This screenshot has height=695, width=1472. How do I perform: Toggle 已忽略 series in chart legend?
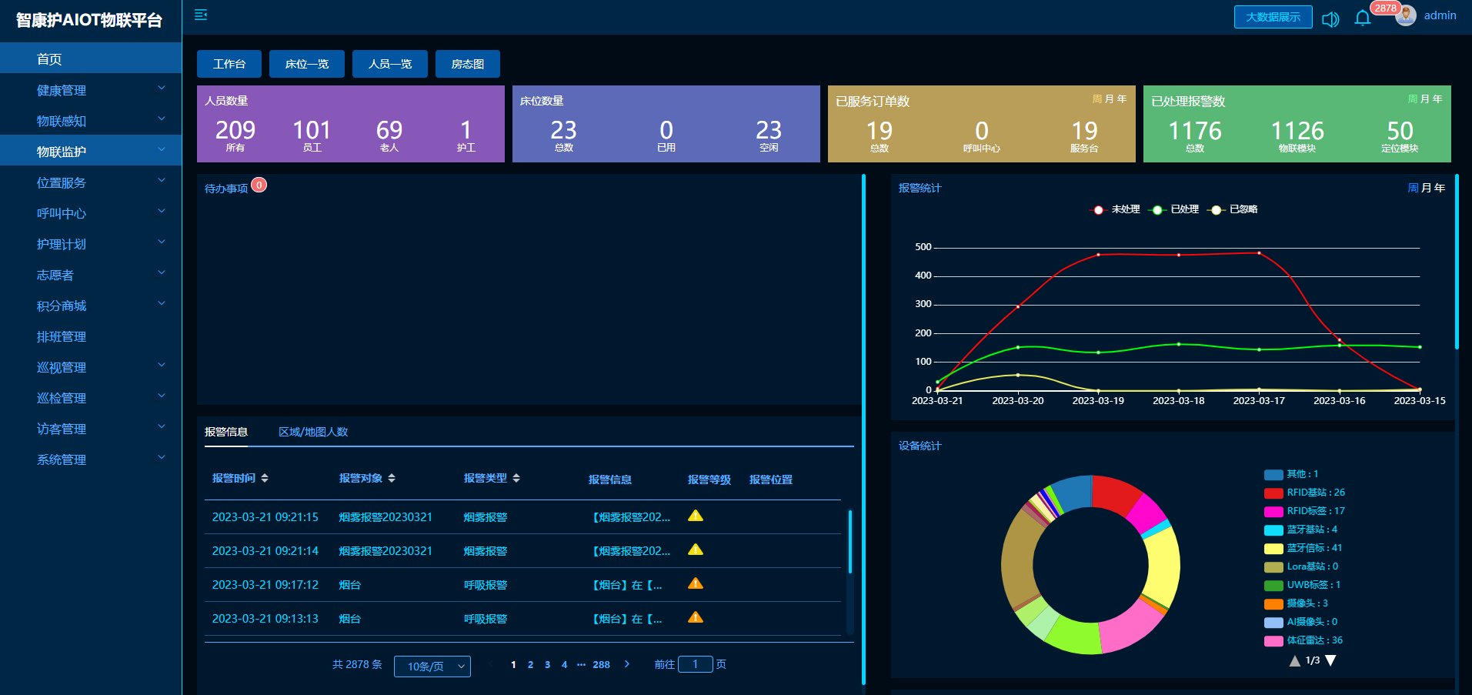tap(1233, 209)
